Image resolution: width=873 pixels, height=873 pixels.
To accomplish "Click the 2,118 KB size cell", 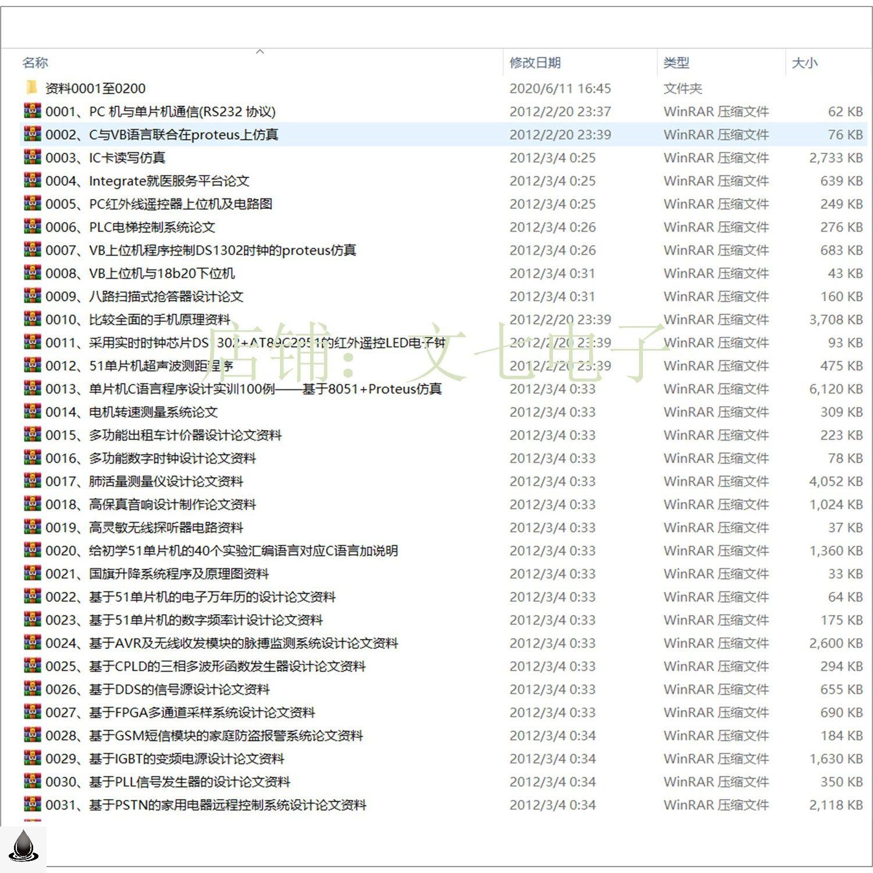I will click(x=836, y=805).
